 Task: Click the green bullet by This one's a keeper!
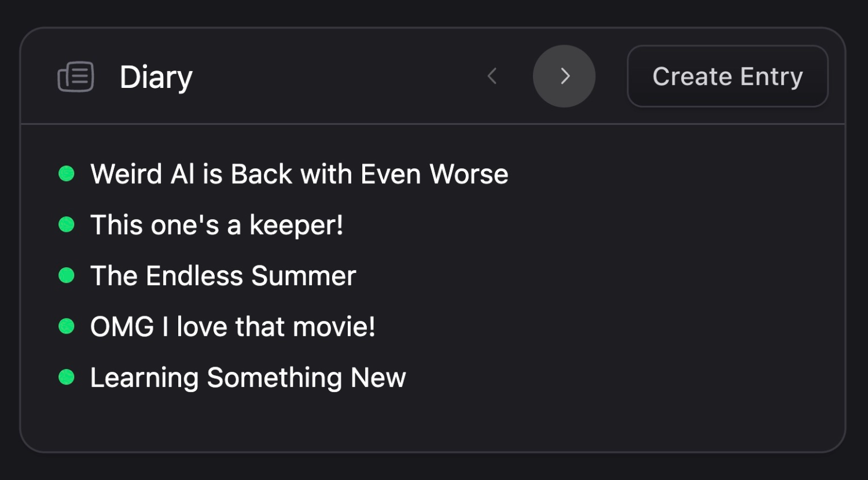[67, 224]
